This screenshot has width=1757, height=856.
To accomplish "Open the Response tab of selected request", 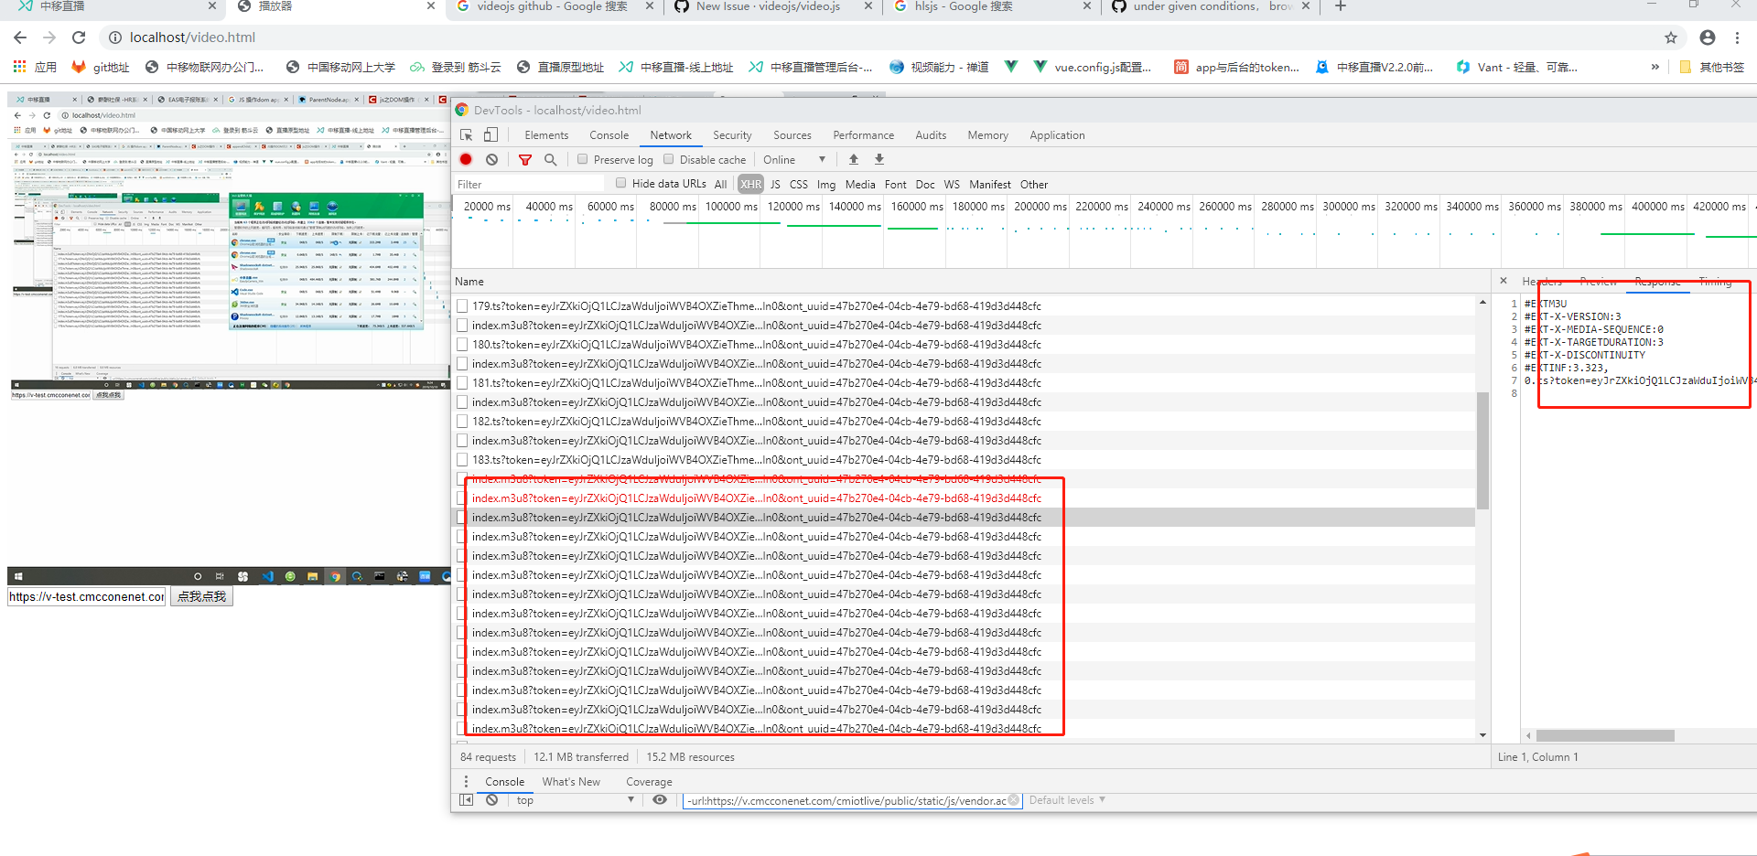I will 1657,282.
